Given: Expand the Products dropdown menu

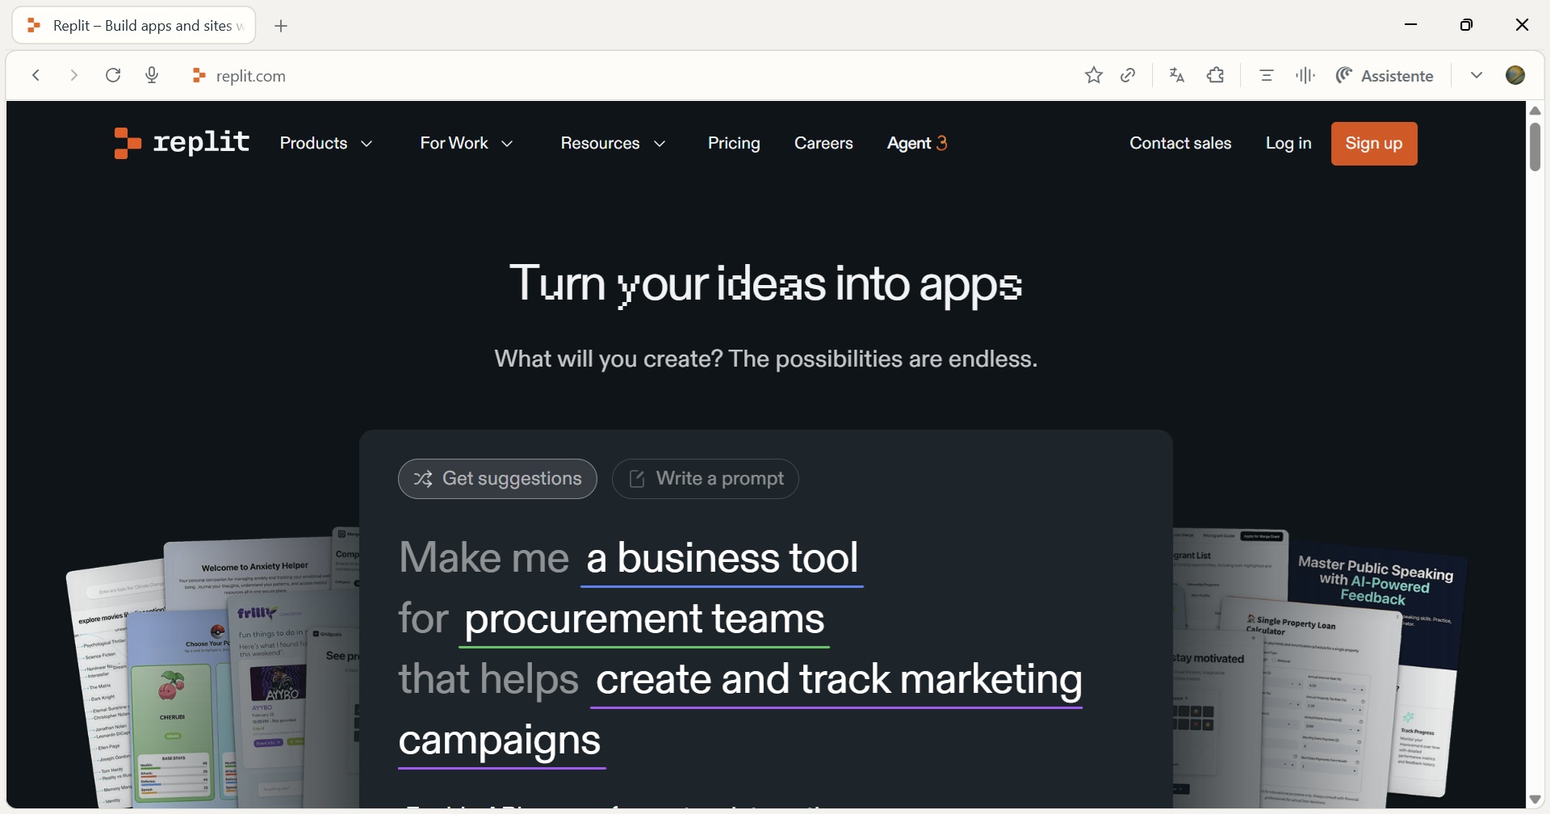Looking at the screenshot, I should 326,144.
